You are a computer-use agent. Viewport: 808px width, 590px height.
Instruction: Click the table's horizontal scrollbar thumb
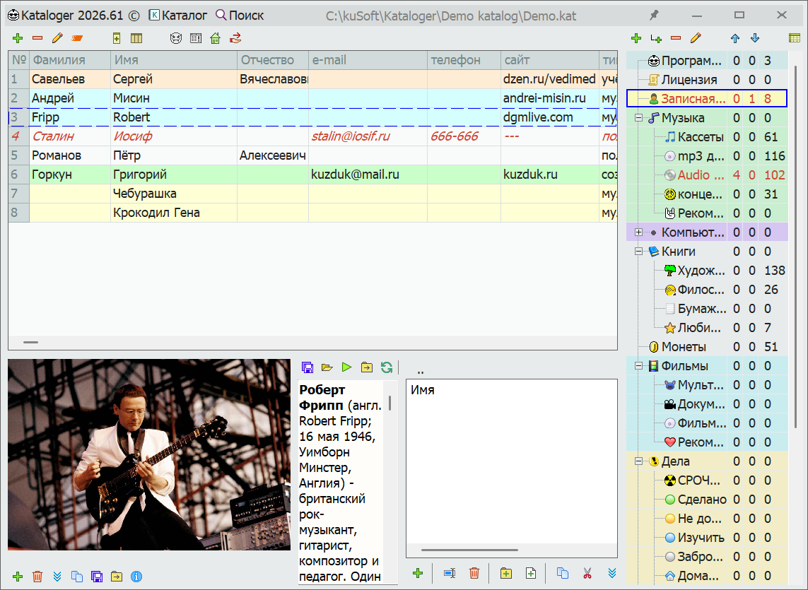(30, 342)
